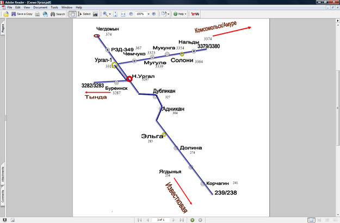Image resolution: width=340 pixels, height=223 pixels.
Task: Open the Tools menu
Action: pos(54,8)
